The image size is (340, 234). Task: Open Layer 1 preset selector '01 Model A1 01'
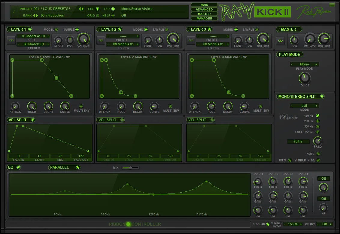[33, 36]
